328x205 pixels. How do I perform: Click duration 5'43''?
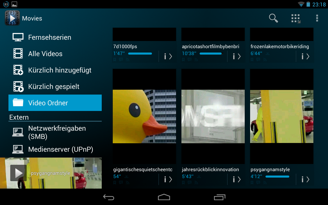tap(188, 177)
